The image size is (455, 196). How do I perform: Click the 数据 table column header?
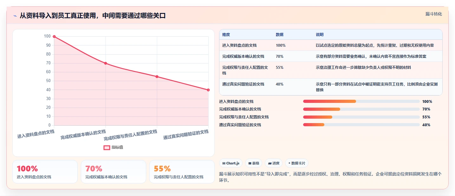click(280, 35)
